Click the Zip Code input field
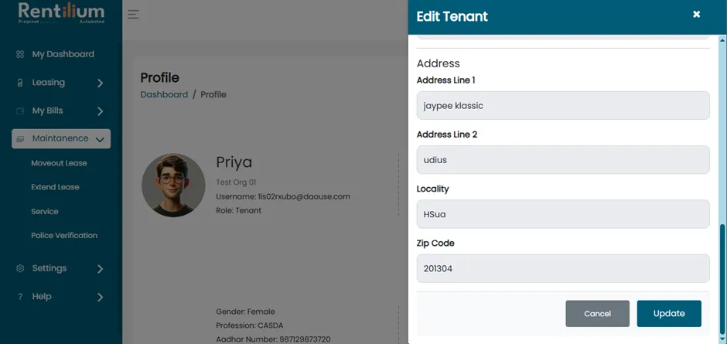Screen dimensions: 727x344 (563, 268)
